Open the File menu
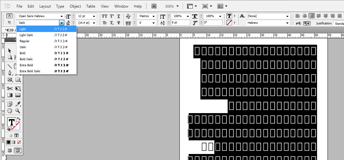This screenshot has height=160, width=344. 19,6
